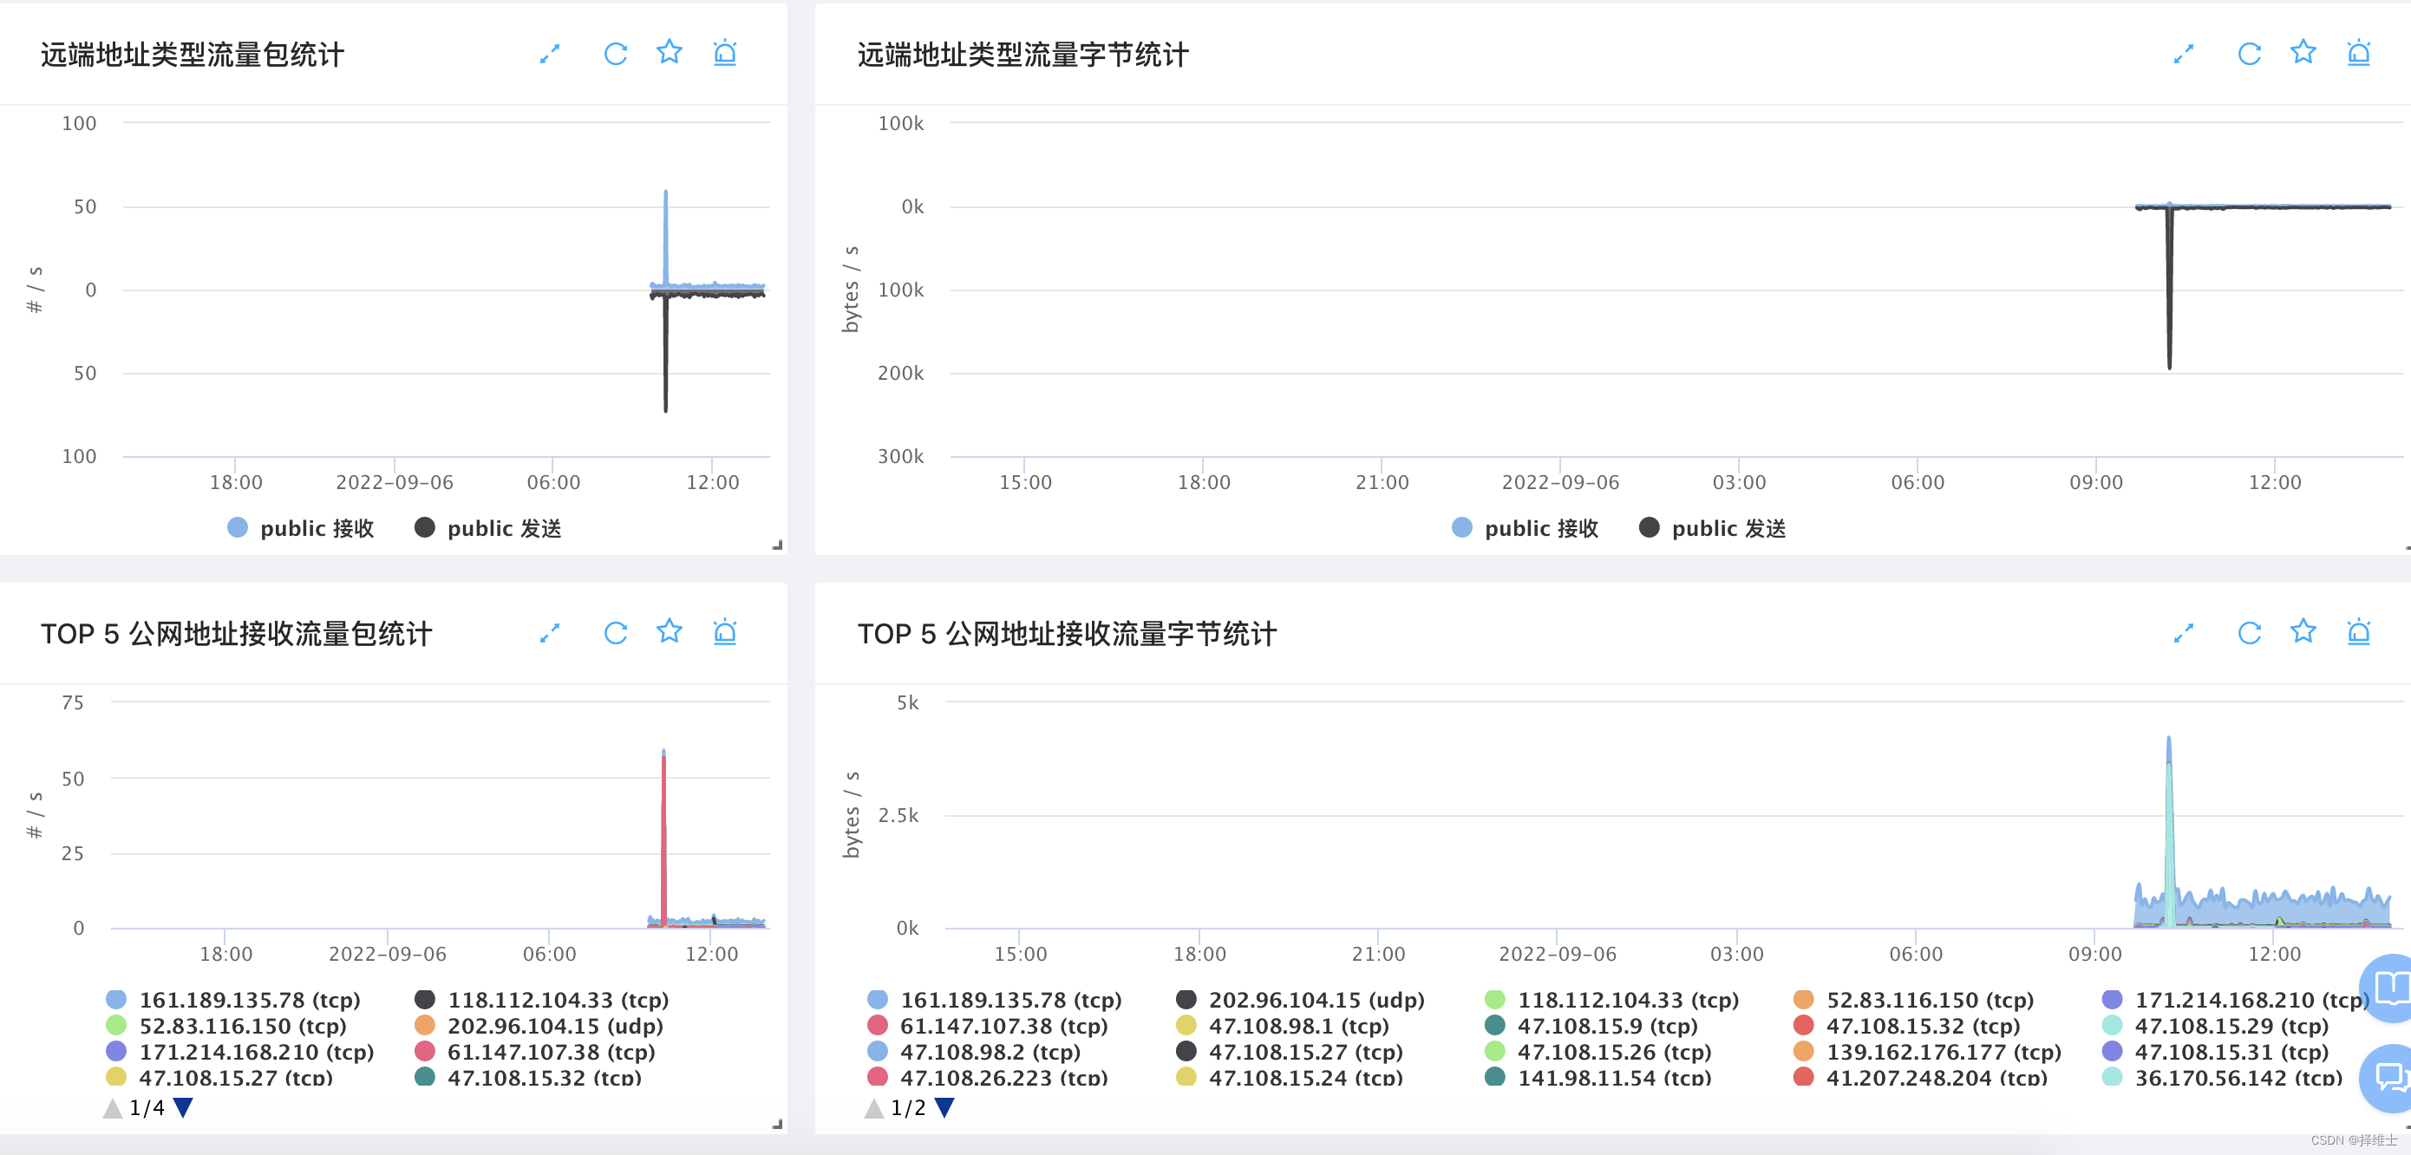Refresh the 远端地址类型流量包统计 chart
Viewport: 2411px width, 1155px height.
[615, 55]
